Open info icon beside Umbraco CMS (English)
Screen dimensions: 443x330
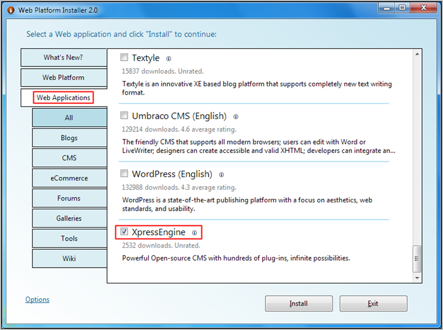coord(236,117)
